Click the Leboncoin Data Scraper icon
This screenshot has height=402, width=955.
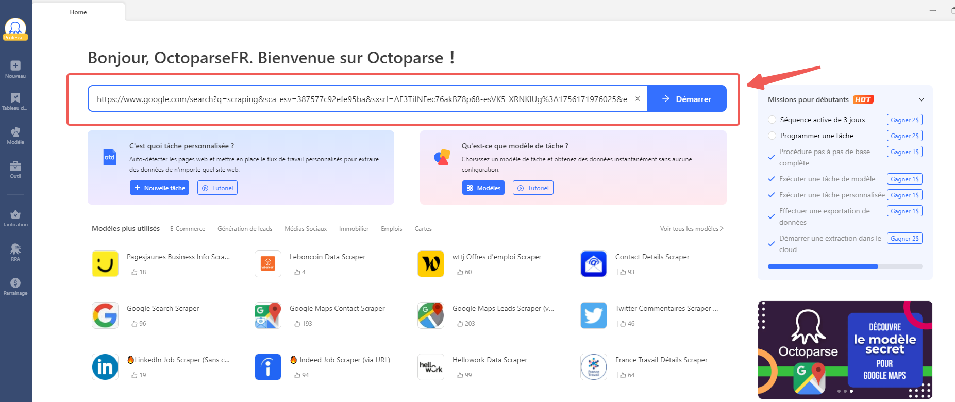tap(268, 264)
